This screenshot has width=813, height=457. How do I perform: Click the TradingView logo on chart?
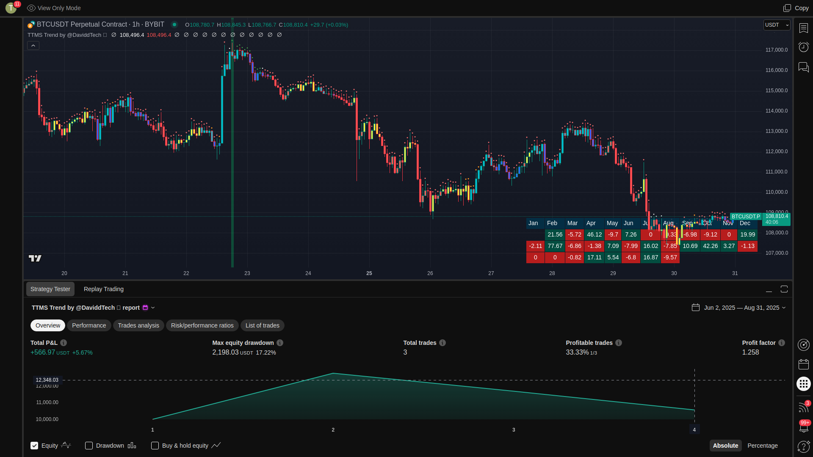coord(35,258)
